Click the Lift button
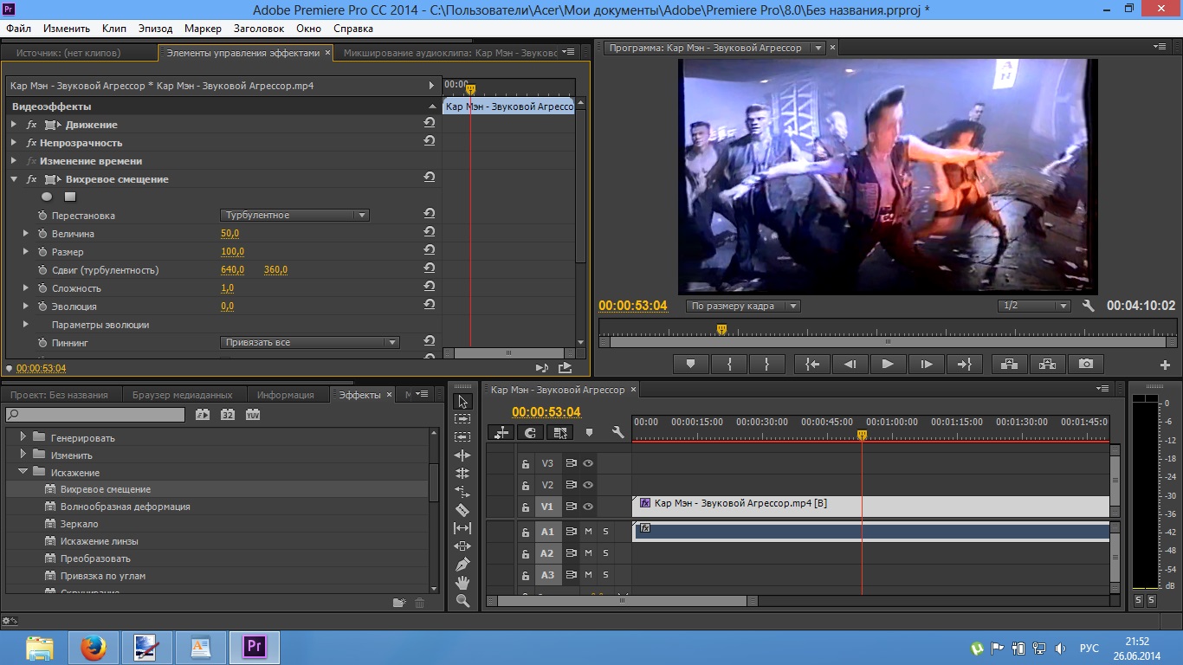The height and width of the screenshot is (665, 1183). pyautogui.click(x=1009, y=365)
